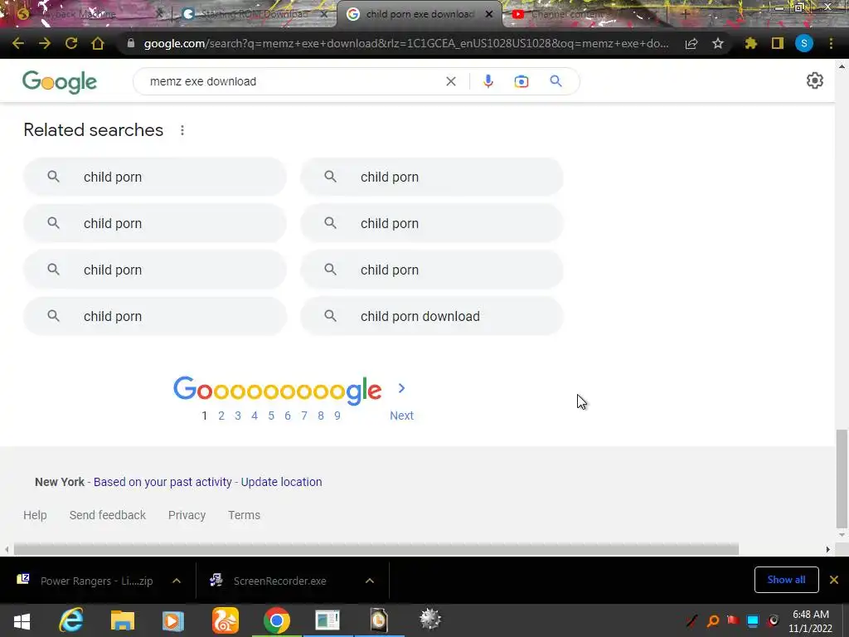The height and width of the screenshot is (637, 849).
Task: Open the 'Based on your past activity' link
Action: pyautogui.click(x=163, y=482)
